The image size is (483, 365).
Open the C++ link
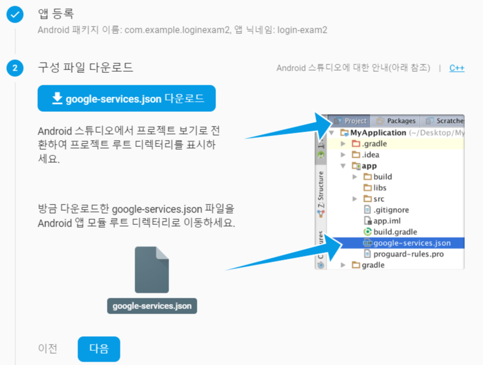click(456, 68)
